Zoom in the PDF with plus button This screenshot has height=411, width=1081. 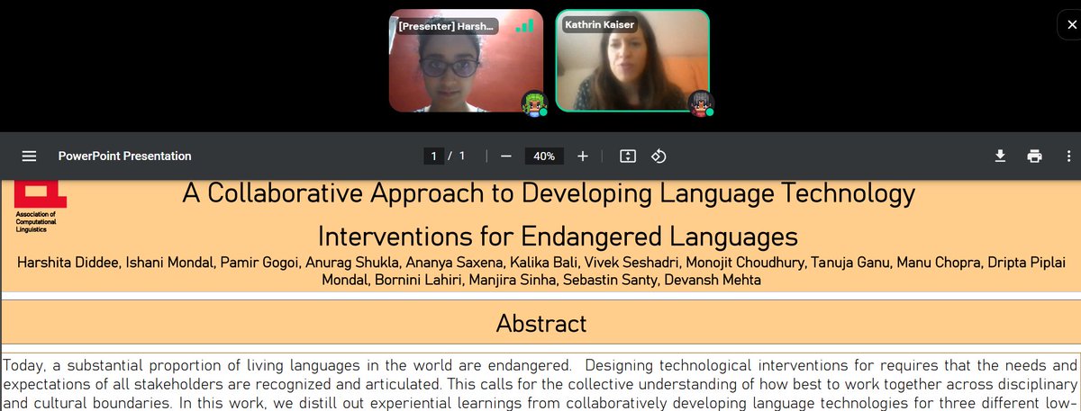click(x=583, y=156)
